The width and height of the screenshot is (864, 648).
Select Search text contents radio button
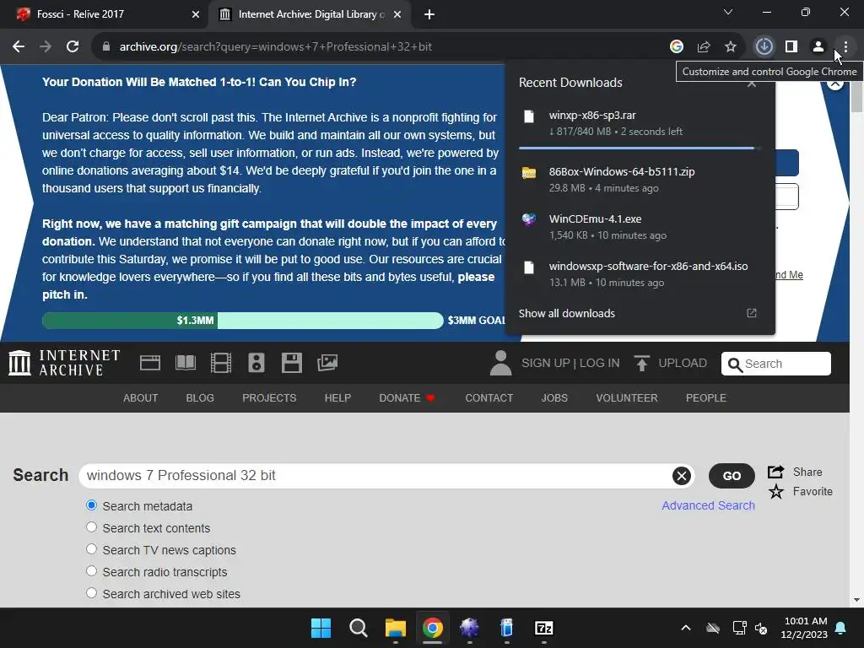coord(91,527)
